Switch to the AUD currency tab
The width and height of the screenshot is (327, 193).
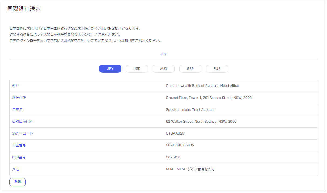[163, 69]
